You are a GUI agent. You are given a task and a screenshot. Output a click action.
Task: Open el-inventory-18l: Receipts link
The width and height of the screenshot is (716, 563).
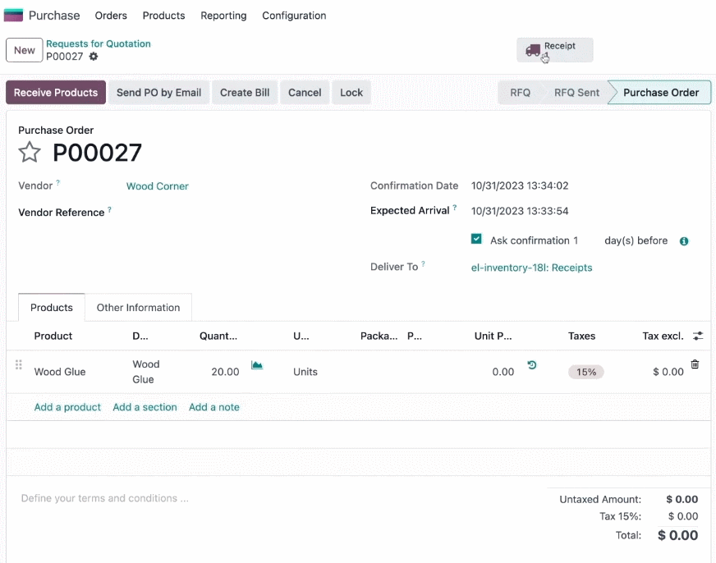[531, 268]
